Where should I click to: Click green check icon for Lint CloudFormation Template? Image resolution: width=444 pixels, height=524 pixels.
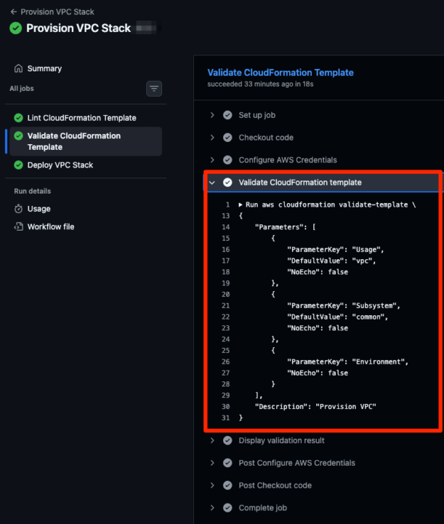18,118
